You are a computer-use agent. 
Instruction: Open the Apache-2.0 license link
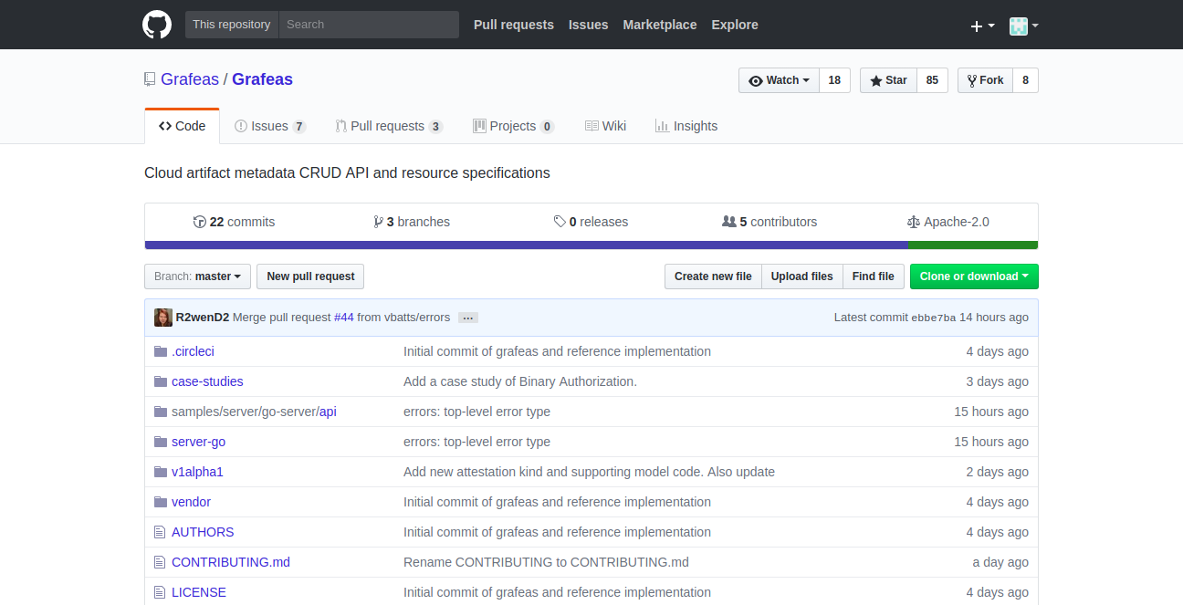pyautogui.click(x=948, y=222)
